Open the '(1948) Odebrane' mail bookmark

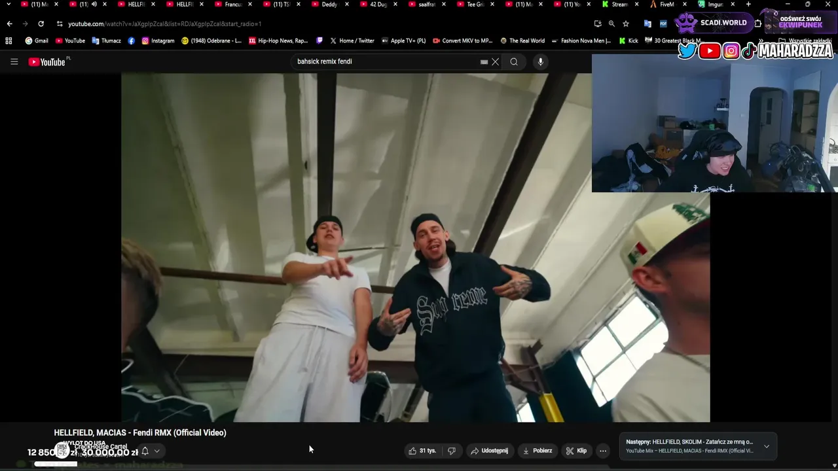coord(211,41)
